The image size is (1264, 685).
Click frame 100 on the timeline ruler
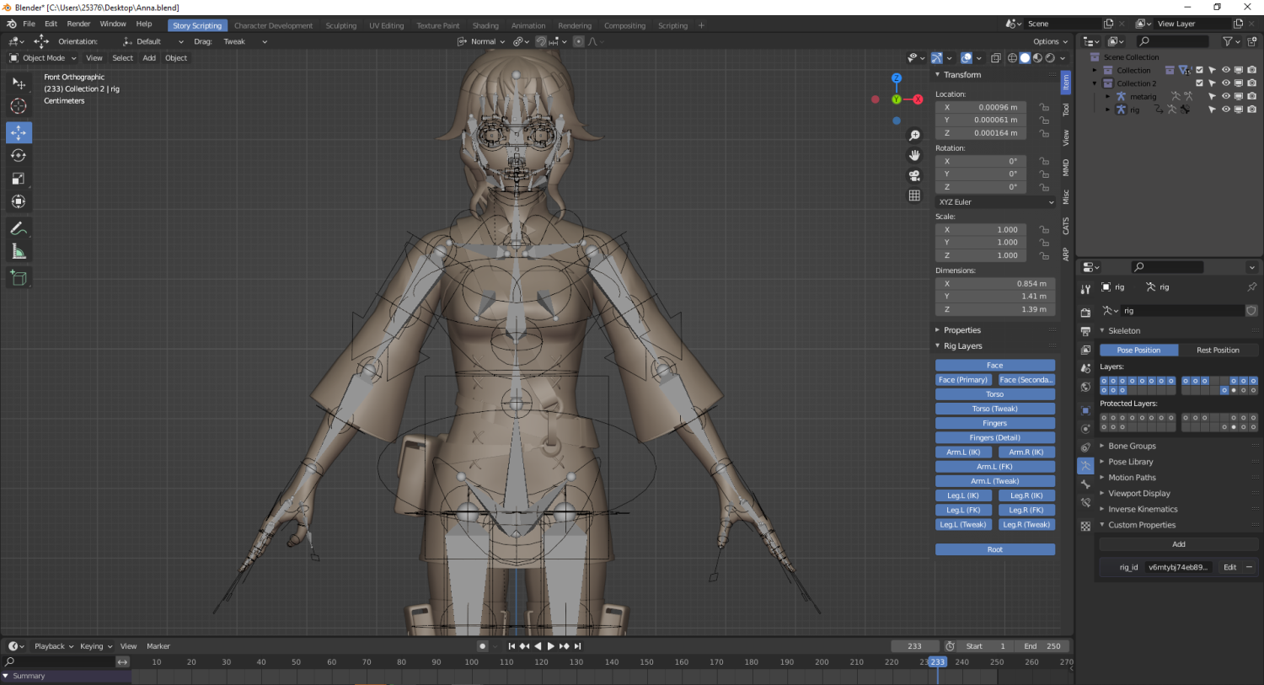[471, 662]
